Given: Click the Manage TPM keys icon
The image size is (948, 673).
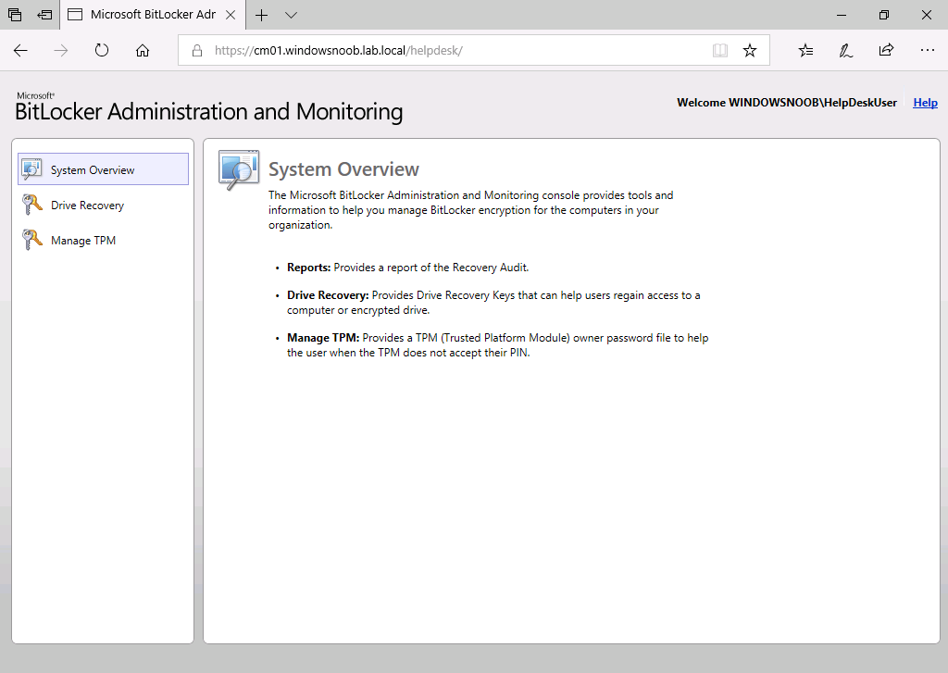Looking at the screenshot, I should coord(31,240).
